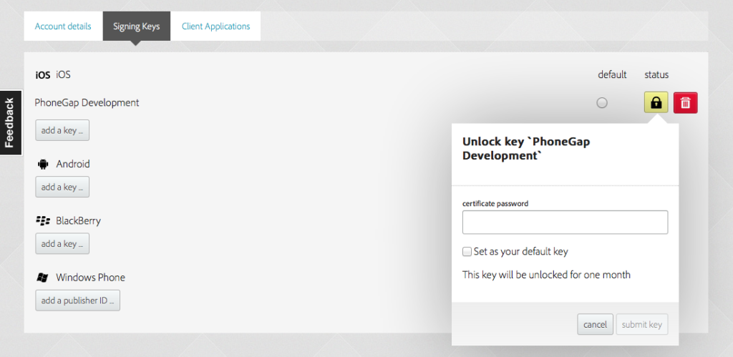Image resolution: width=733 pixels, height=357 pixels.
Task: Select PhoneGap Development as default radio
Action: coord(602,103)
